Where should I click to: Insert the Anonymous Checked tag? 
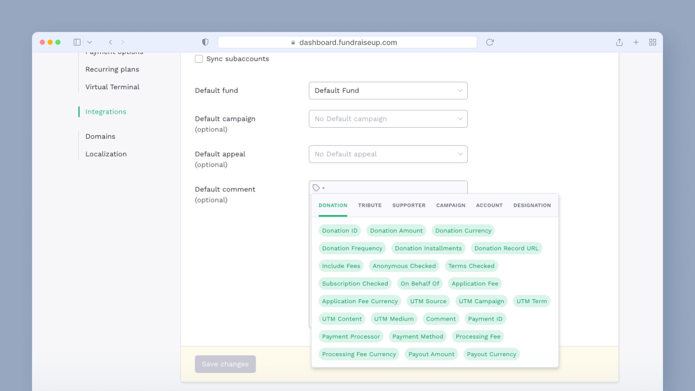404,266
